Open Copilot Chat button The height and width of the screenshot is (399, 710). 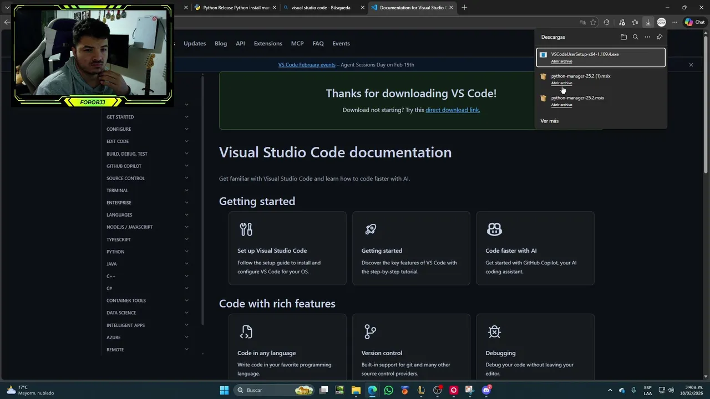pos(694,22)
